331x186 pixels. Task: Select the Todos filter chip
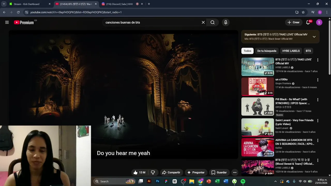tap(247, 51)
